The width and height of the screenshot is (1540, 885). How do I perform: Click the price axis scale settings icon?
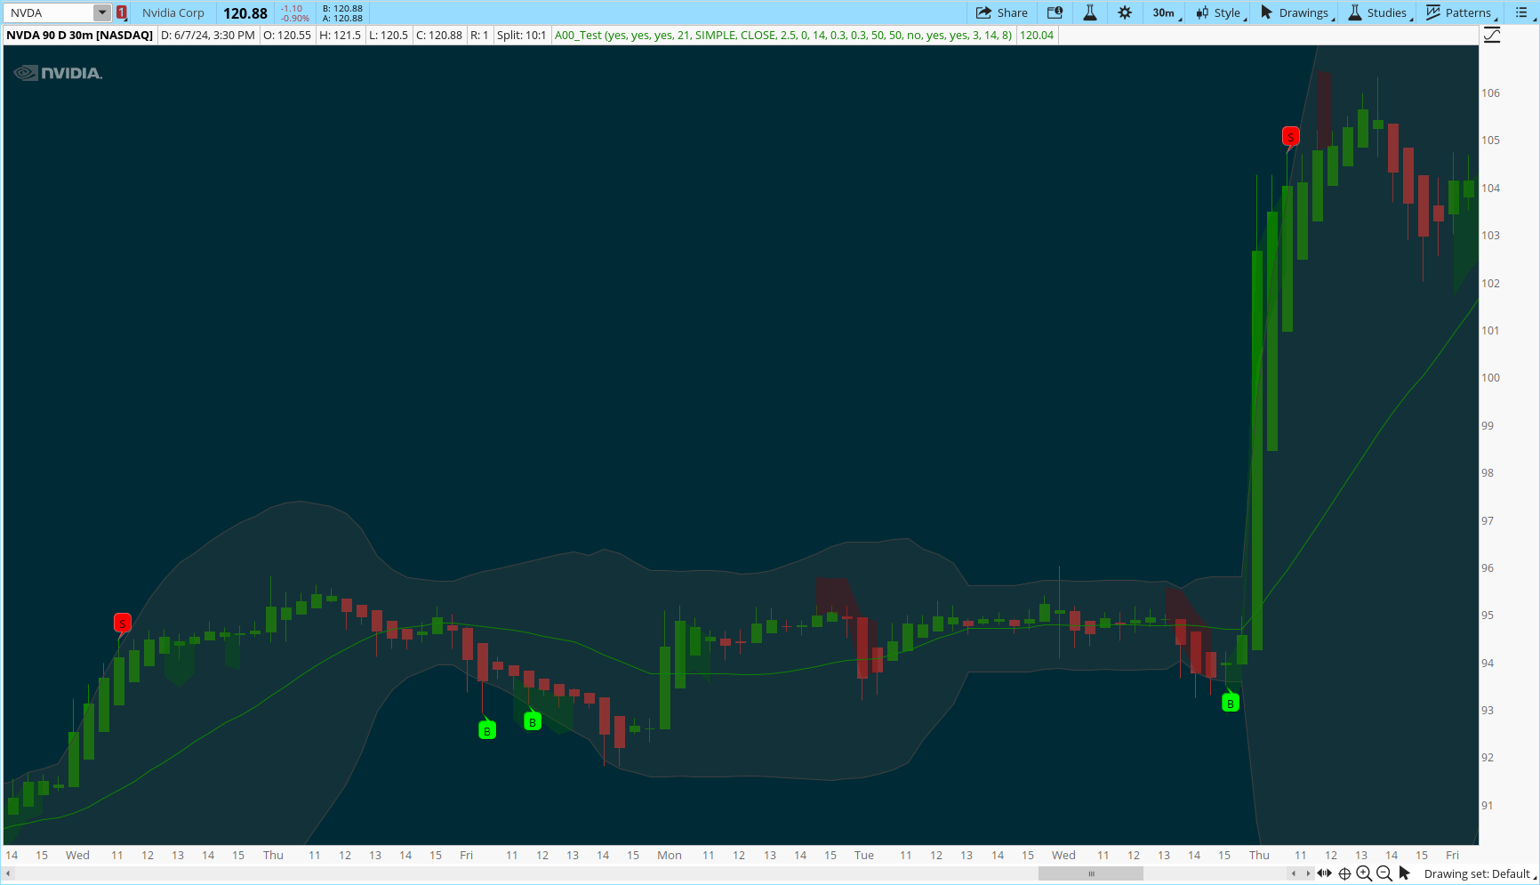(x=1492, y=36)
